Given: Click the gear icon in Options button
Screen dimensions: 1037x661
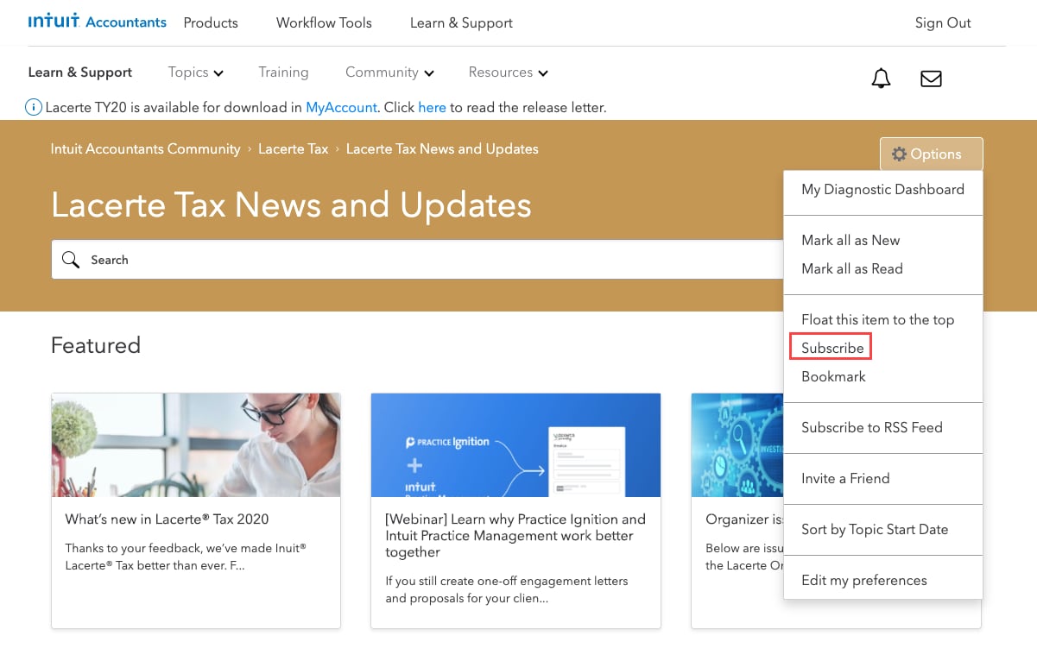Looking at the screenshot, I should pyautogui.click(x=899, y=154).
